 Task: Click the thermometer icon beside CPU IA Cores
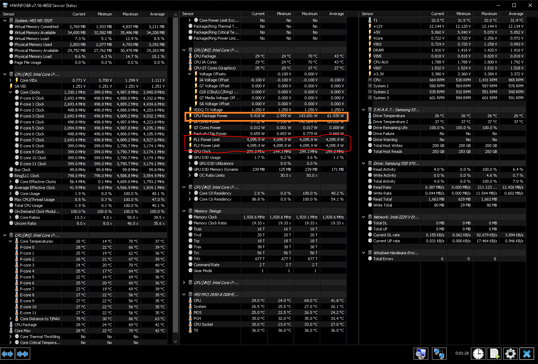click(190, 62)
